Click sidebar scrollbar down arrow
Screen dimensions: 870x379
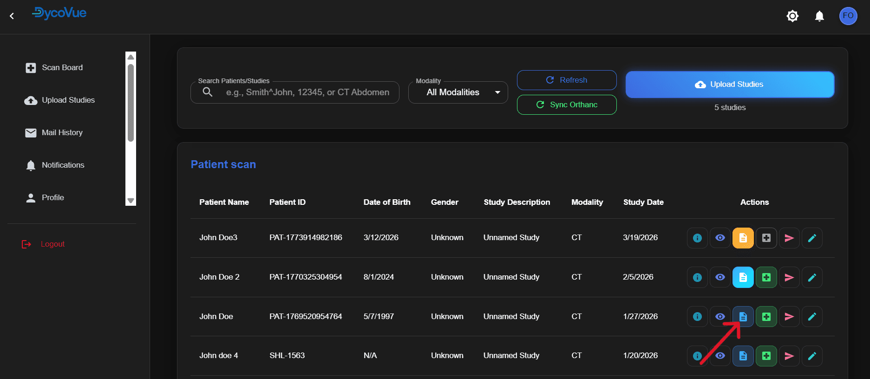tap(131, 201)
